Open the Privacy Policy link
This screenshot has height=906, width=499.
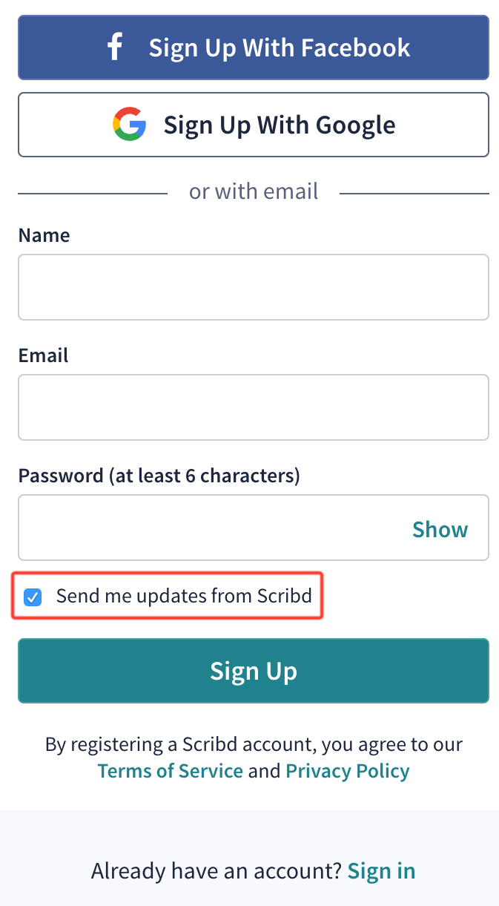(x=348, y=771)
